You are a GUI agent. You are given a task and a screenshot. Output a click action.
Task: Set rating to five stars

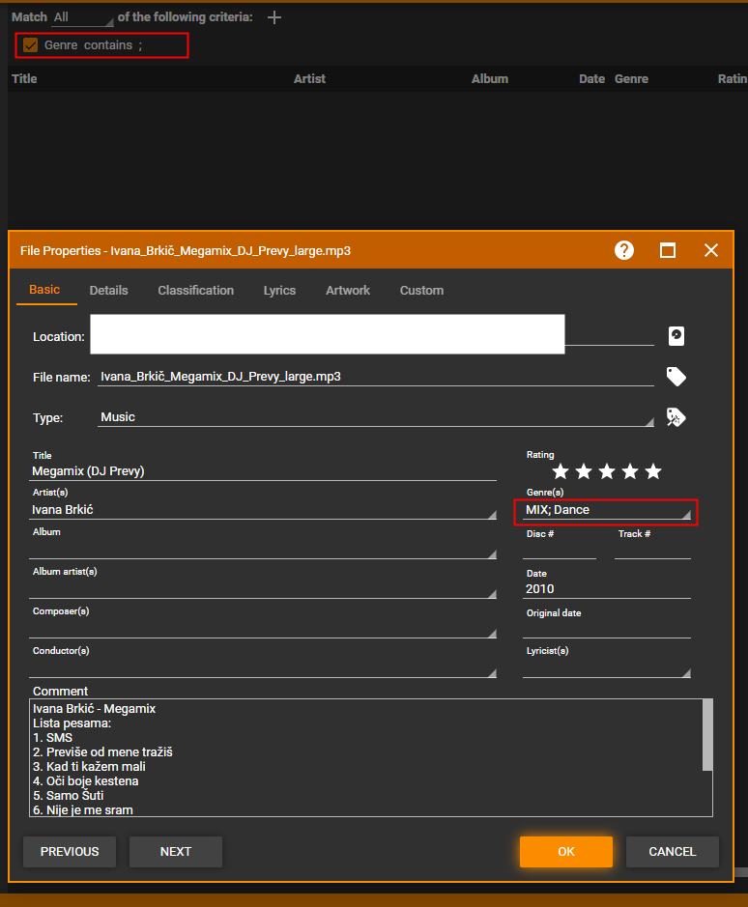pyautogui.click(x=653, y=471)
